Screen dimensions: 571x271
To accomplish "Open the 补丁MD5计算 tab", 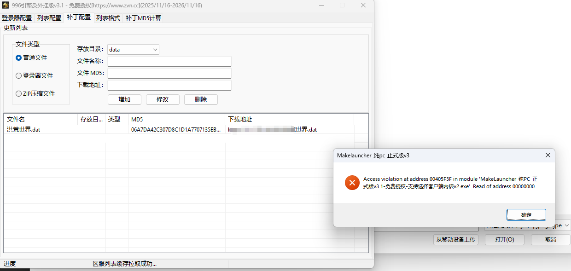I will click(143, 18).
